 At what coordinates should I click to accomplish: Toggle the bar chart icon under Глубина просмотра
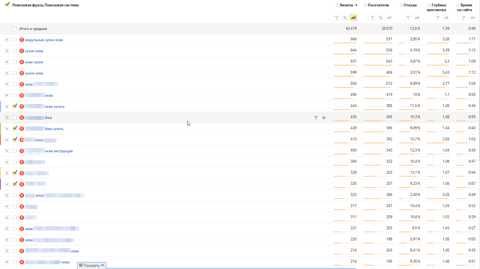click(446, 18)
